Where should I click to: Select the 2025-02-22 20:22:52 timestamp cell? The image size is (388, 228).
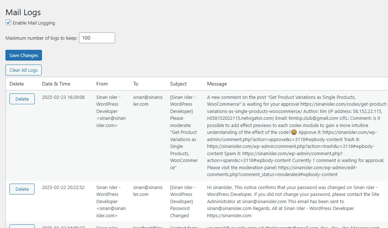pos(63,188)
